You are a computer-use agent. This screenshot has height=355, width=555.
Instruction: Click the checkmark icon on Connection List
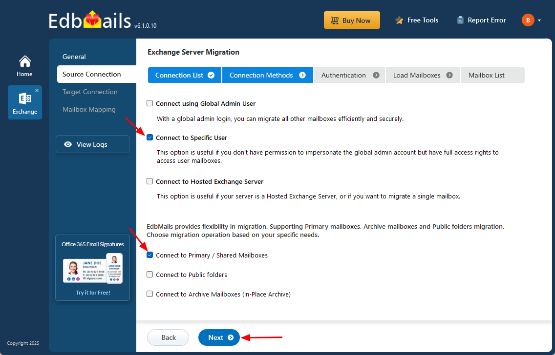pos(211,75)
